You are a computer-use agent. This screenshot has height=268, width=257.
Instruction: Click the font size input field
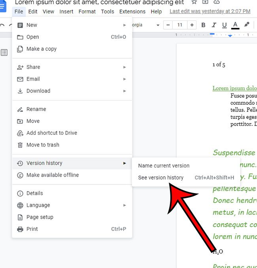pyautogui.click(x=180, y=25)
